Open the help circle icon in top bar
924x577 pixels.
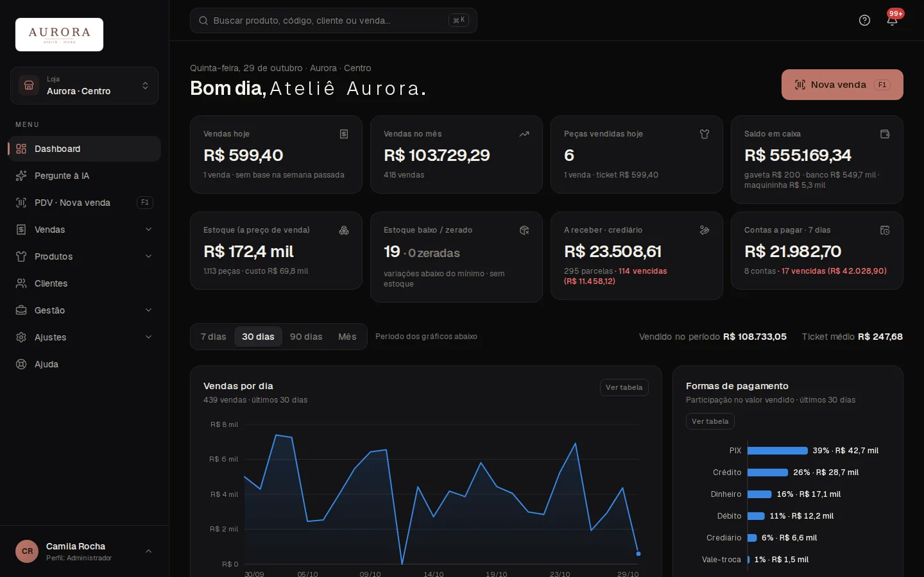[x=864, y=21]
